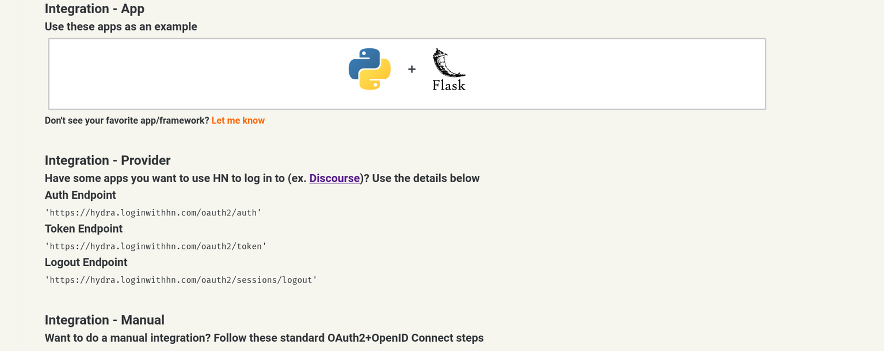Image resolution: width=884 pixels, height=351 pixels.
Task: Click the sessions/logout endpoint URL
Action: click(x=181, y=280)
